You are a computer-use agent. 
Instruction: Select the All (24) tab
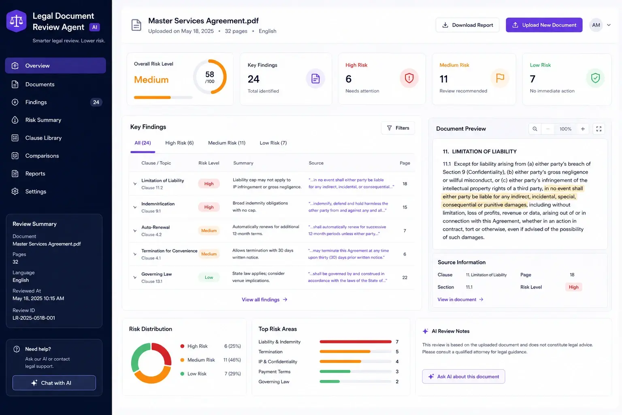tap(143, 143)
